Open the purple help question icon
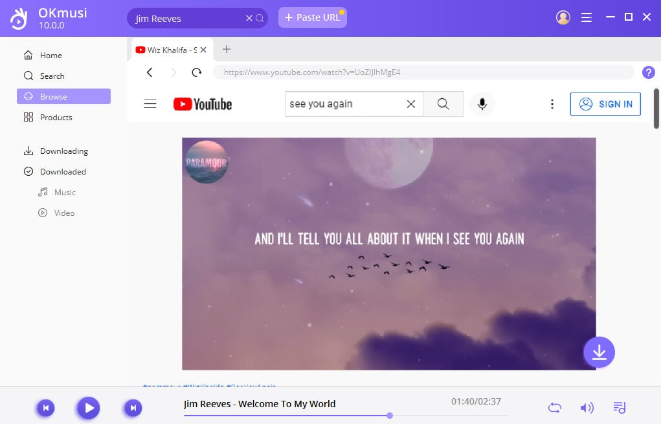 [648, 72]
